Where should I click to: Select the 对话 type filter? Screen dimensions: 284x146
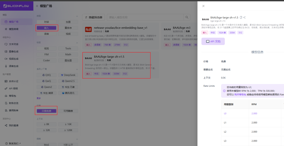click(x=46, y=22)
